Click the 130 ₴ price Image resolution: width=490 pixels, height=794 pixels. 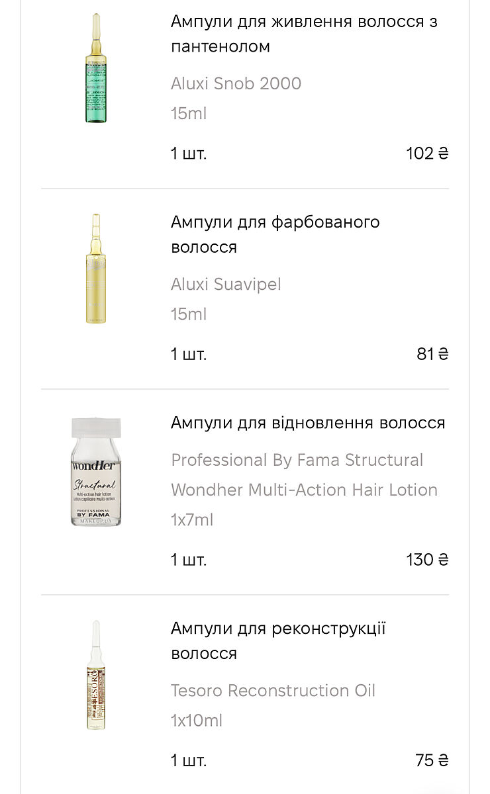427,560
